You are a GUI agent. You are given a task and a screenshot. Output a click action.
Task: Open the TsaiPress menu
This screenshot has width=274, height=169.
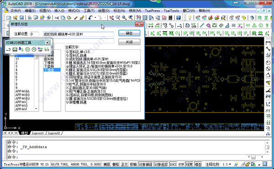[x=152, y=11]
